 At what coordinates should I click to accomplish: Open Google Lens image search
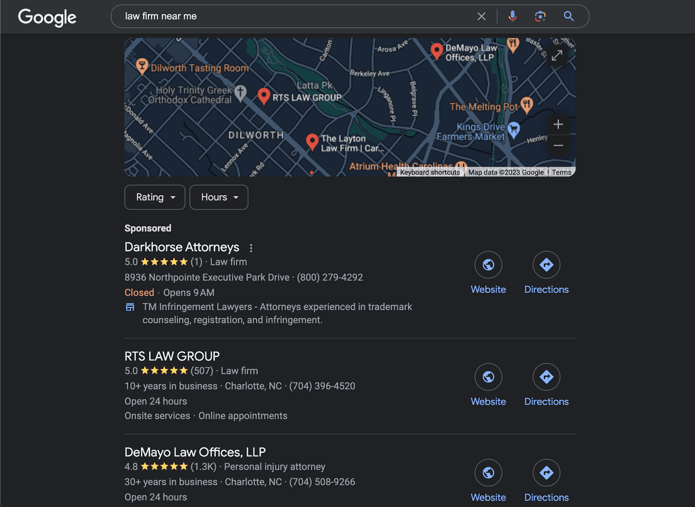pos(540,16)
